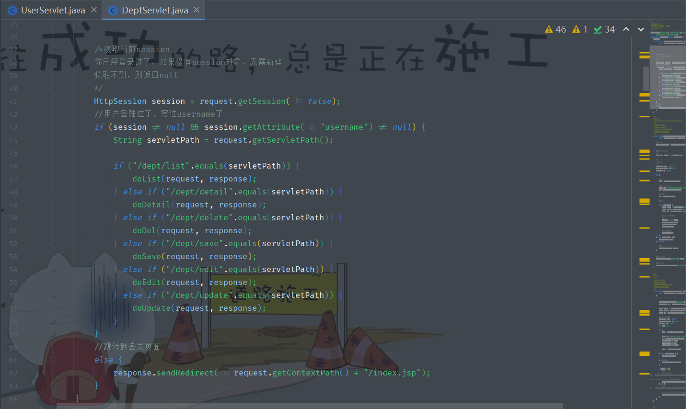686x409 pixels.
Task: Click the getAttribute method call
Action: 271,127
